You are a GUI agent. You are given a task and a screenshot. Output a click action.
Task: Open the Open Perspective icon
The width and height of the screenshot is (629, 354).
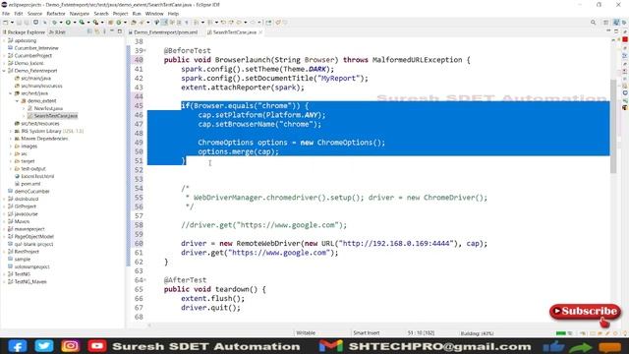click(606, 23)
